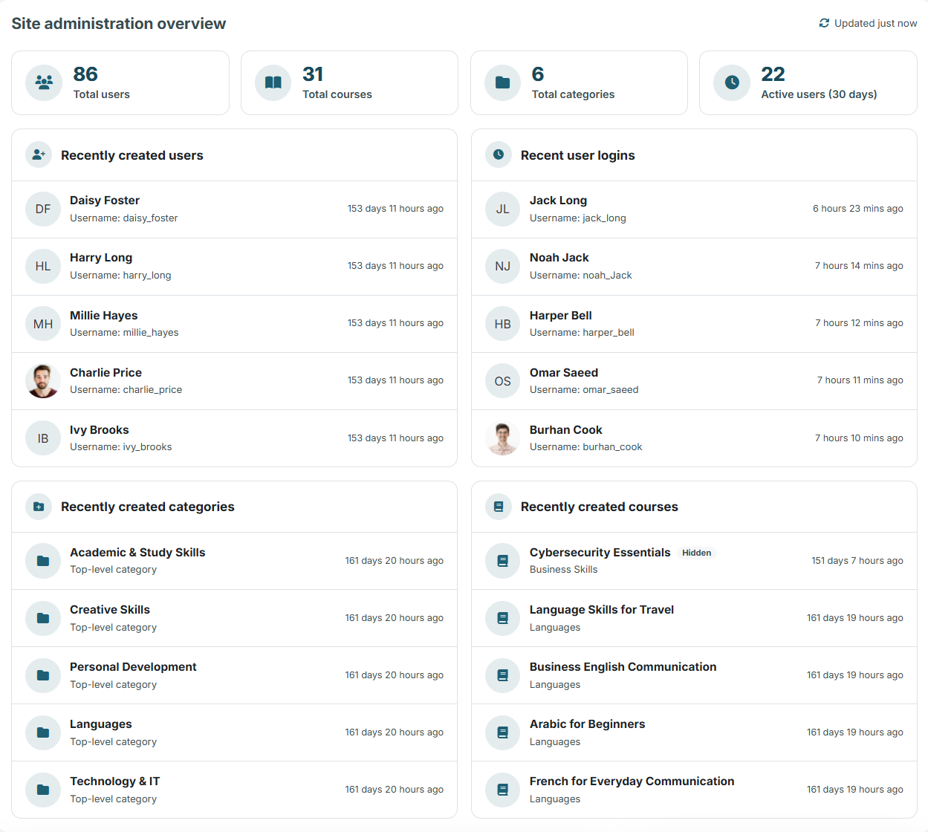Click the Recent user logins clock icon
The image size is (928, 832).
(499, 155)
